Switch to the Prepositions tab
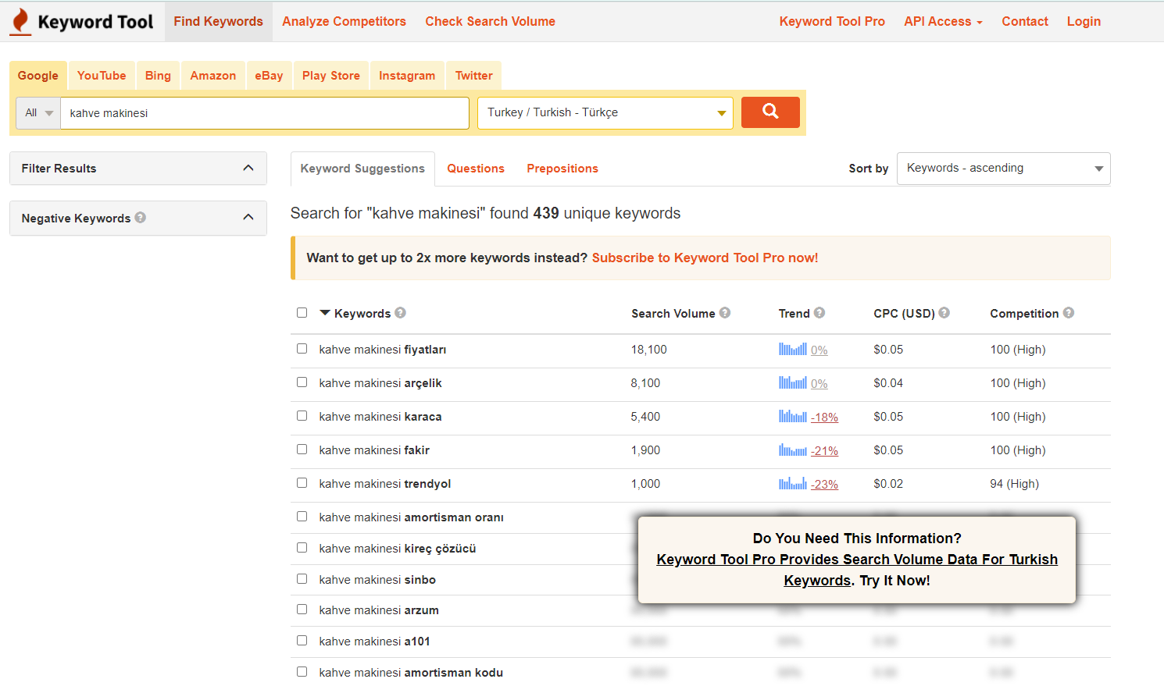 coord(562,169)
